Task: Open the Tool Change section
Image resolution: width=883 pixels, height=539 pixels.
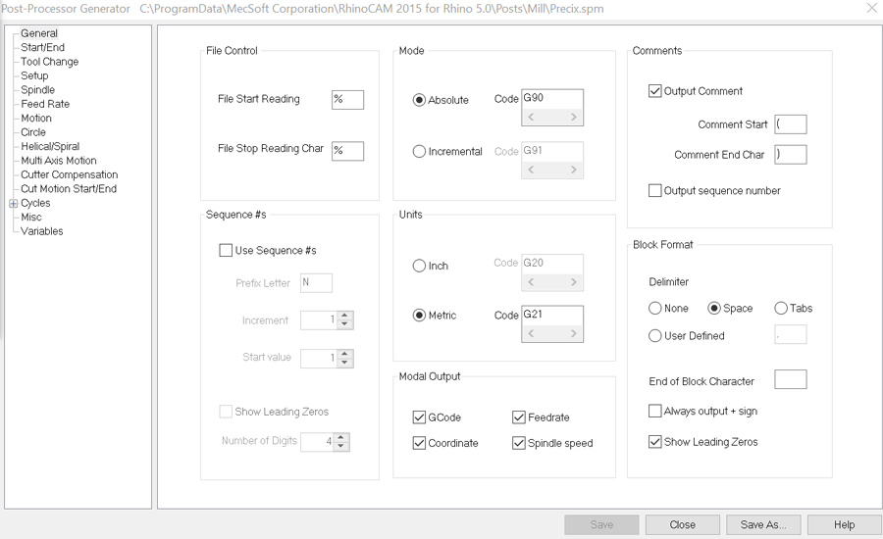Action: pos(50,62)
